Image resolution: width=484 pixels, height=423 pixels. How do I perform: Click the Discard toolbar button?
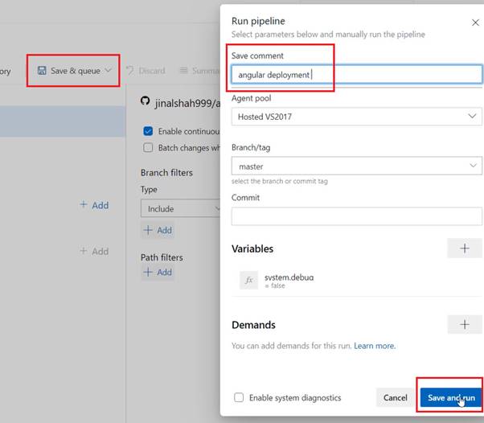tap(146, 71)
